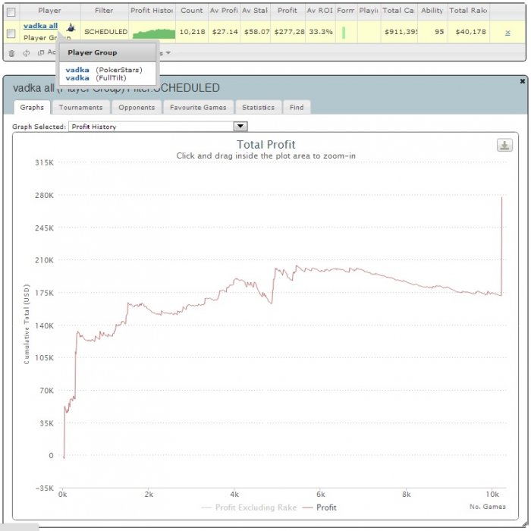
Task: Tick the select-all checkbox in the table header
Action: pyautogui.click(x=11, y=12)
